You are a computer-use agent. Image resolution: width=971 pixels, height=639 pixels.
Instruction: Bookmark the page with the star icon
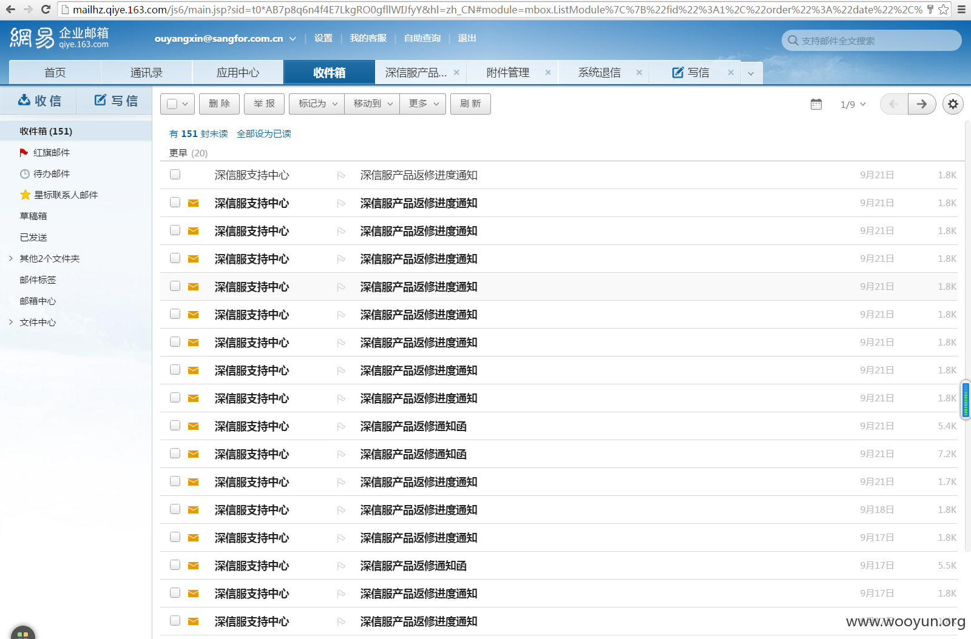pyautogui.click(x=943, y=10)
